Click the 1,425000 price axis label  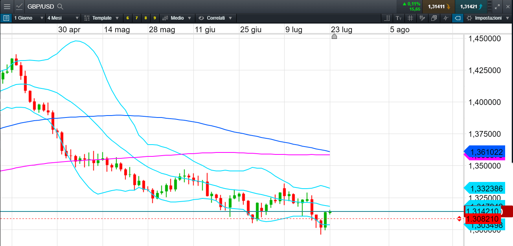[485, 70]
